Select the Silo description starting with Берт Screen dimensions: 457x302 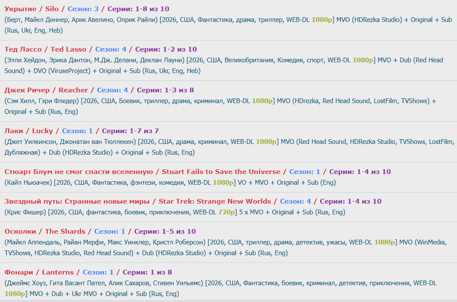tap(228, 25)
